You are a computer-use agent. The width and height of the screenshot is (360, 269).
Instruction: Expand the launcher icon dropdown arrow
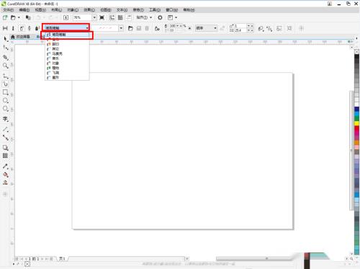pos(176,17)
